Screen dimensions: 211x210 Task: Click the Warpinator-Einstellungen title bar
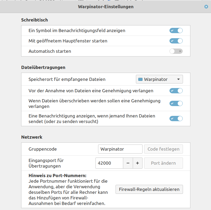click(x=106, y=7)
